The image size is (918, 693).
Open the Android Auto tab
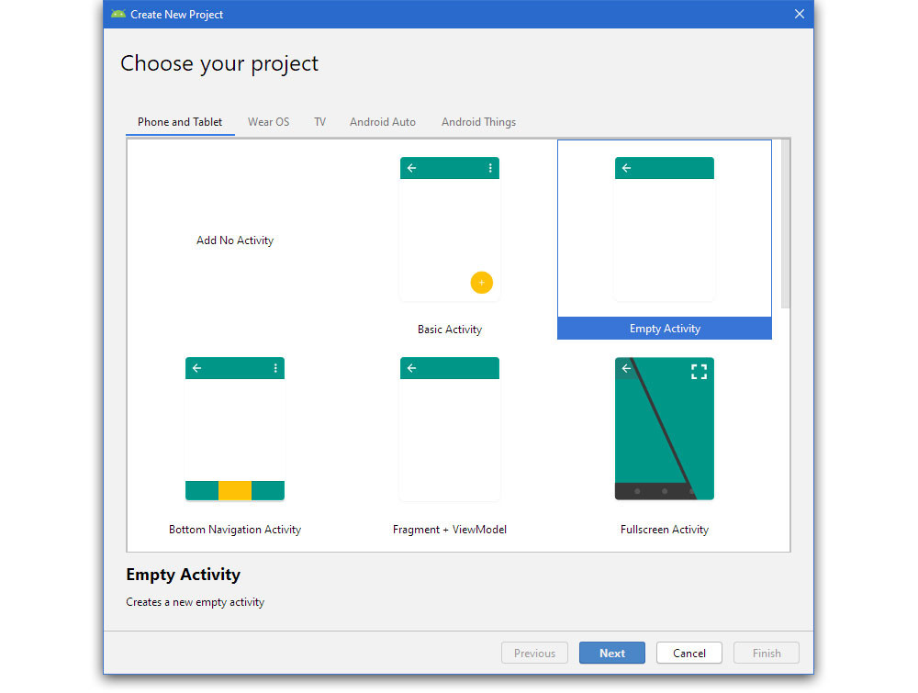[x=382, y=121]
